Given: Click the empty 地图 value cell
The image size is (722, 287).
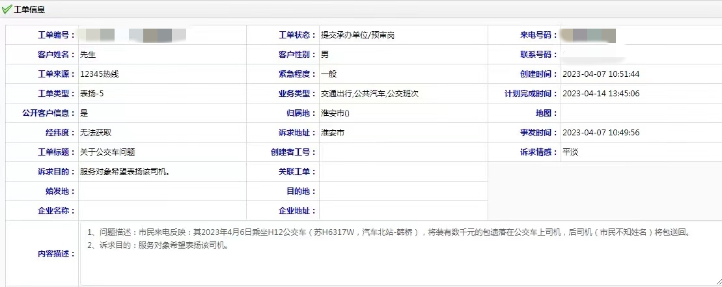Looking at the screenshot, I should (641, 113).
